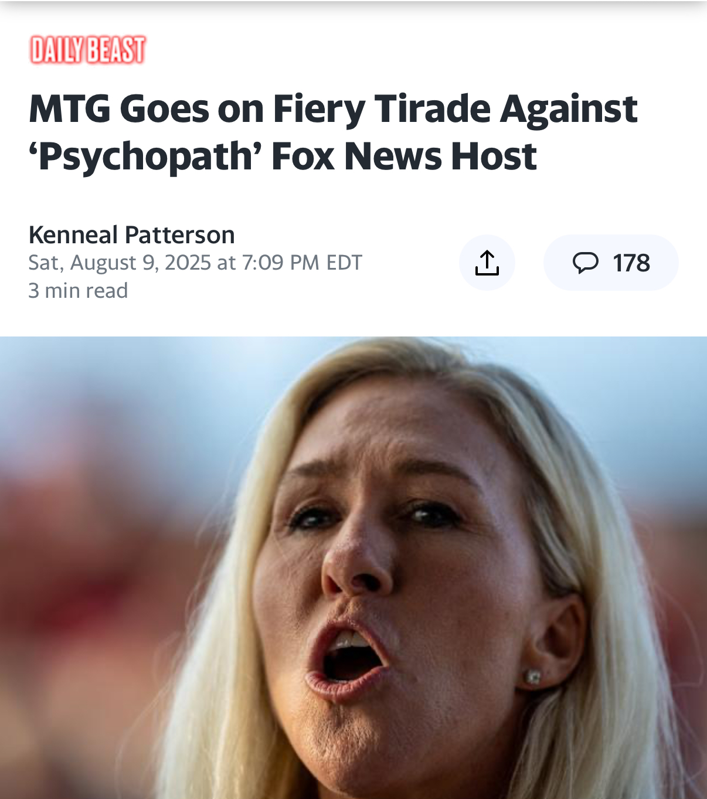Image resolution: width=707 pixels, height=799 pixels.
Task: Click the 7:09 PM timestamp
Action: (280, 263)
